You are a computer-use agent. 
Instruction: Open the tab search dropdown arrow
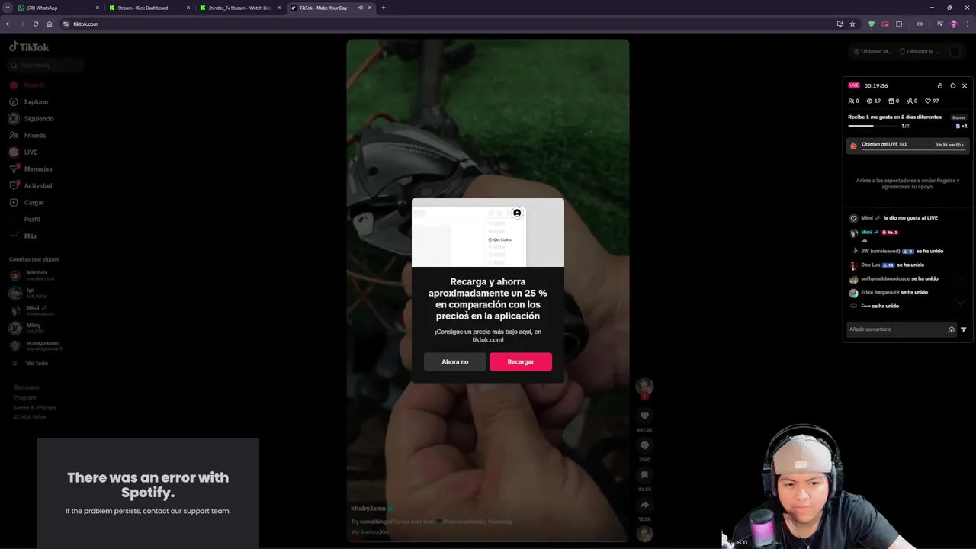click(x=8, y=8)
